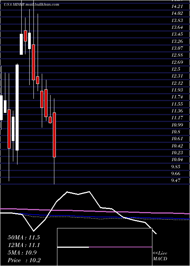Click the <<Live MACD label
190x266 pixels.
point(160,256)
